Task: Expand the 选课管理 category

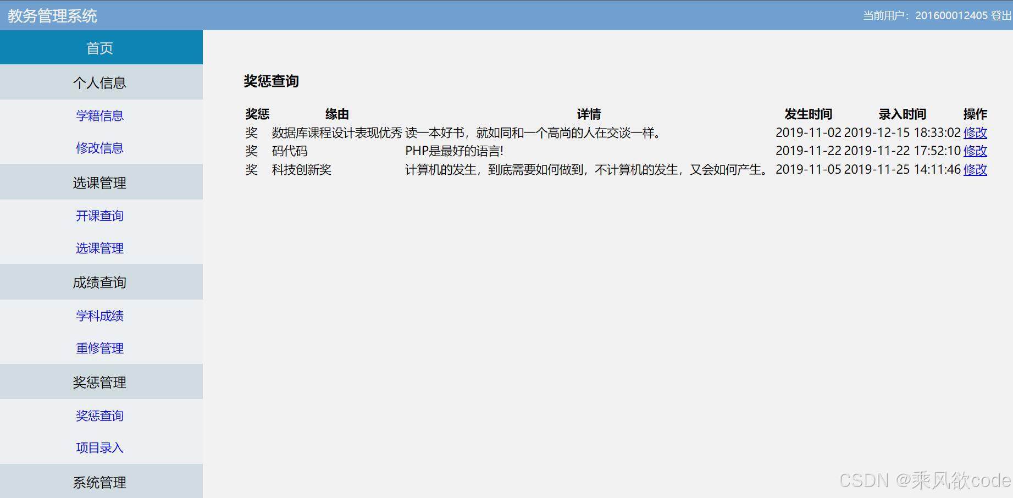Action: click(100, 182)
